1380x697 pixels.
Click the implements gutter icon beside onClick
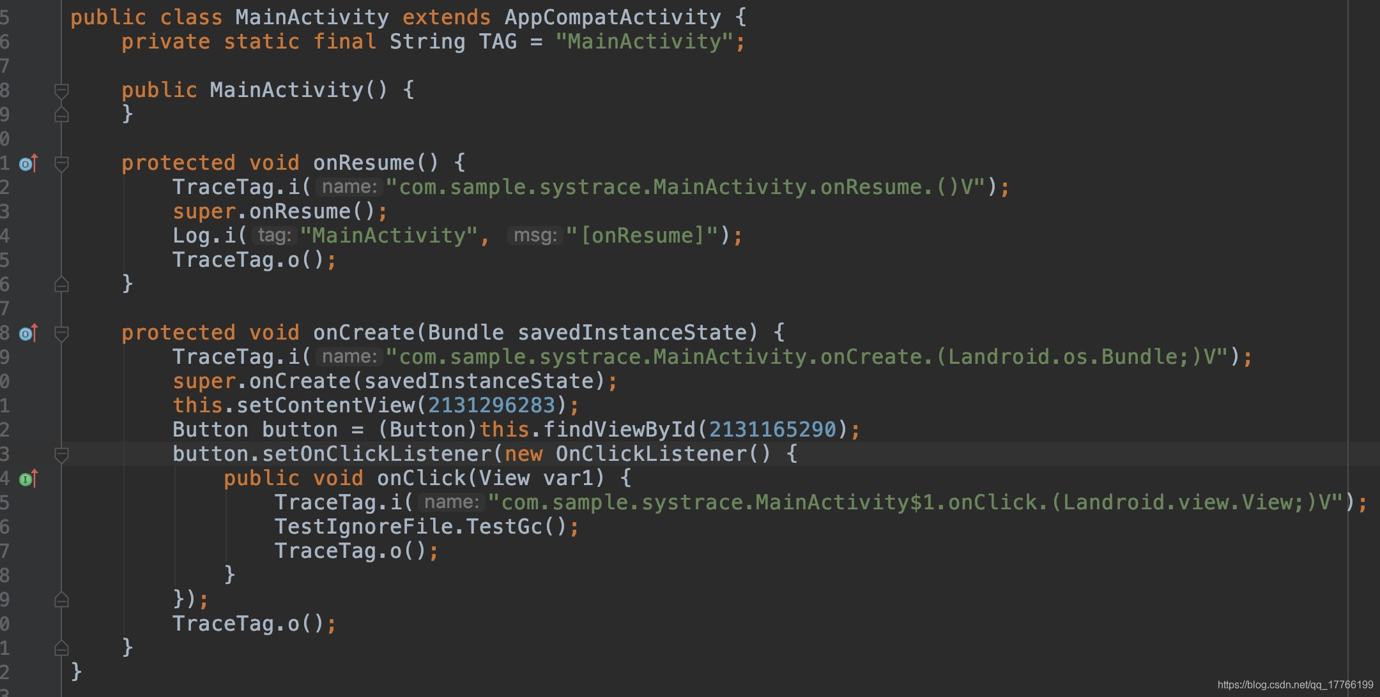point(27,479)
